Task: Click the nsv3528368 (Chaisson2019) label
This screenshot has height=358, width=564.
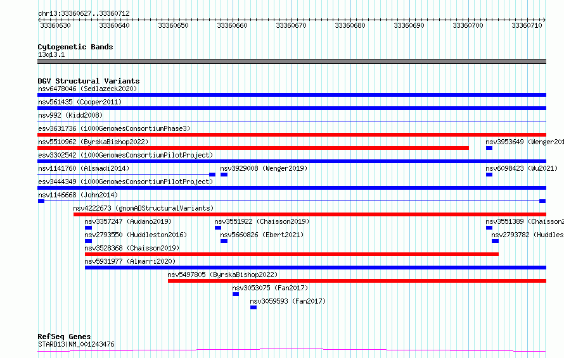Action: (132, 248)
